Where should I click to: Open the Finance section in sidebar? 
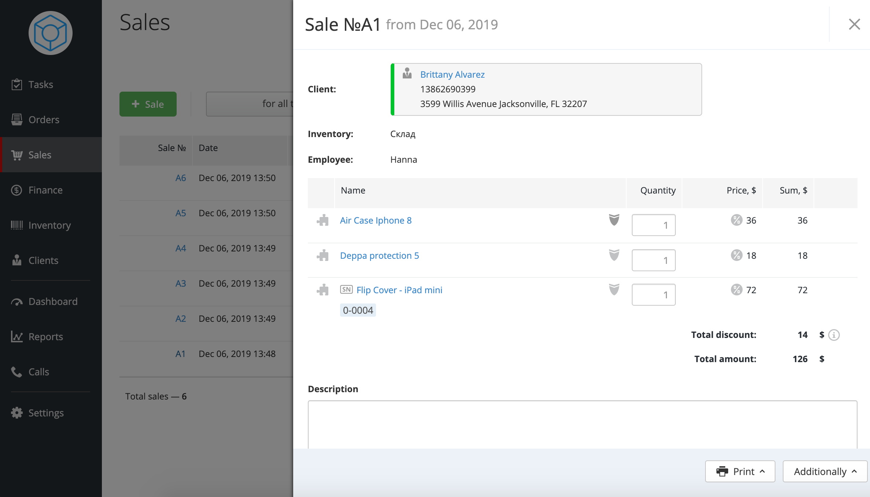(45, 190)
